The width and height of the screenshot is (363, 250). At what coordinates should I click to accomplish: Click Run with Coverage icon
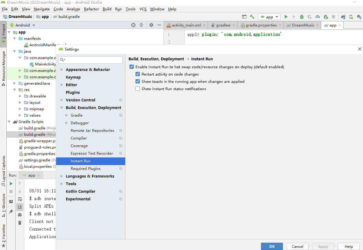point(309,17)
